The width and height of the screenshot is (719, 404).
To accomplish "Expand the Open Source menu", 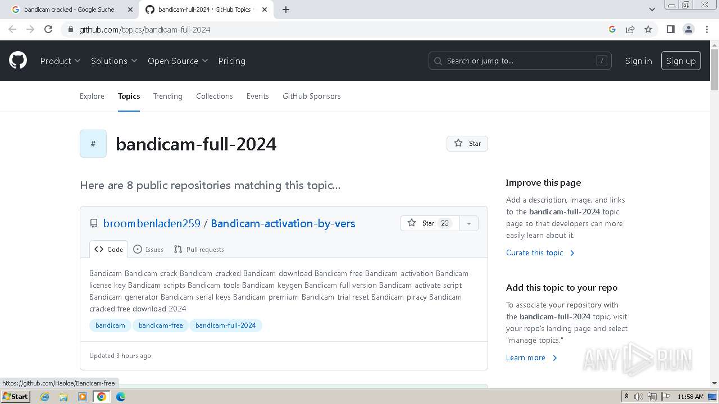I will coord(178,61).
